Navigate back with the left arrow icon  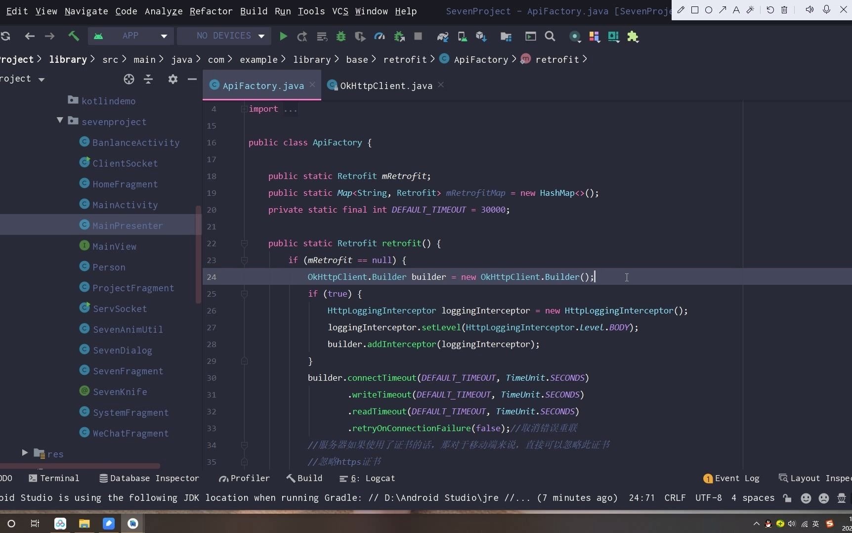30,36
